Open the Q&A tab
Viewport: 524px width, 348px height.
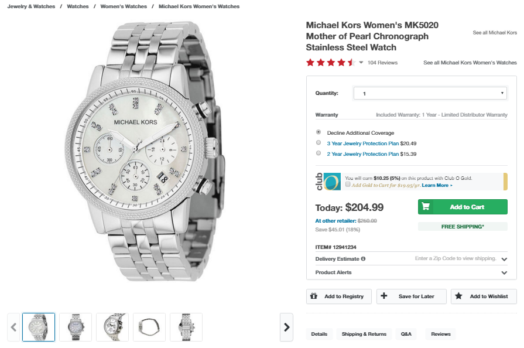[406, 334]
